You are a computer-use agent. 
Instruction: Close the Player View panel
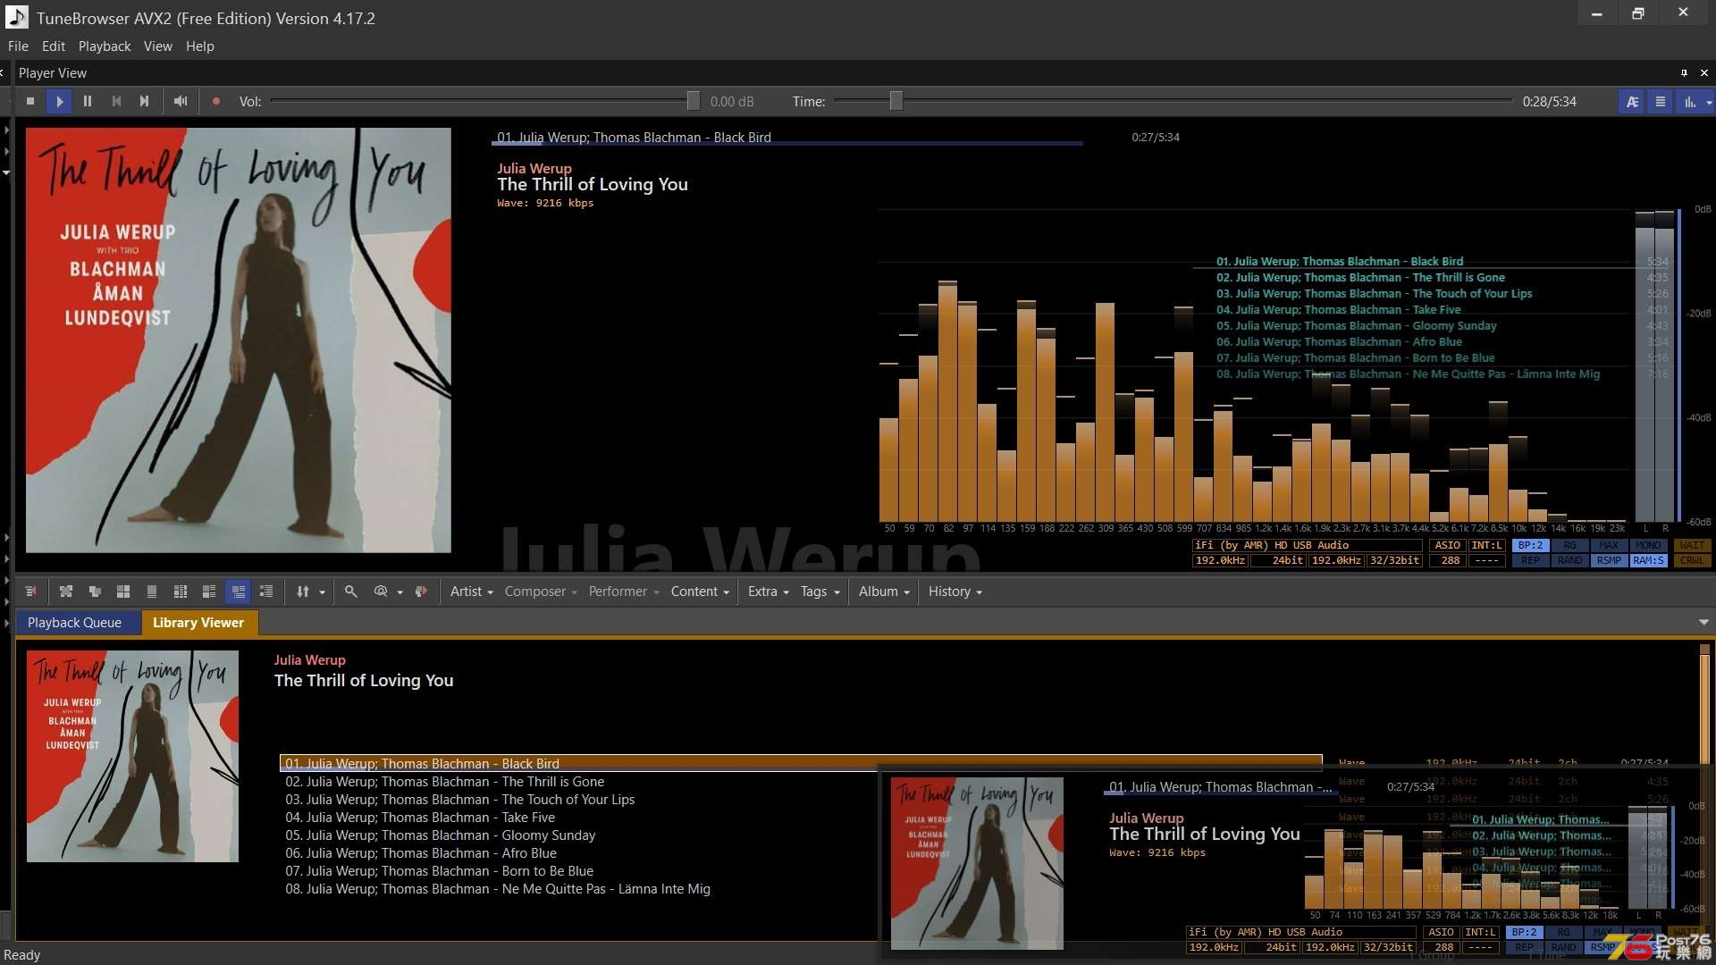coord(1703,73)
